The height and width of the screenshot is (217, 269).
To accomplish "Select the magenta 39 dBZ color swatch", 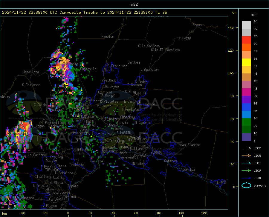I will pos(246,92).
